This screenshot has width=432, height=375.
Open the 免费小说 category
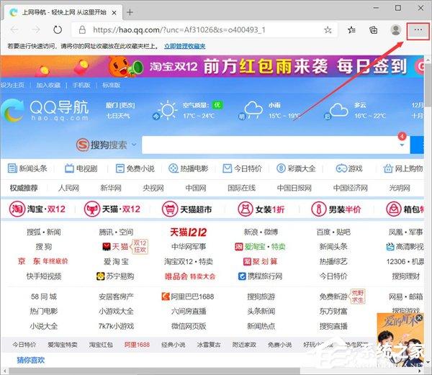pyautogui.click(x=135, y=168)
